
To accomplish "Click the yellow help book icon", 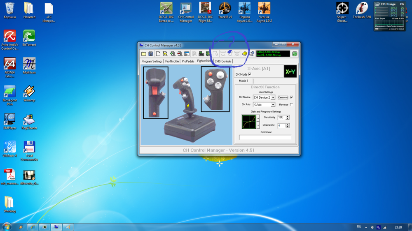I will coord(245,54).
